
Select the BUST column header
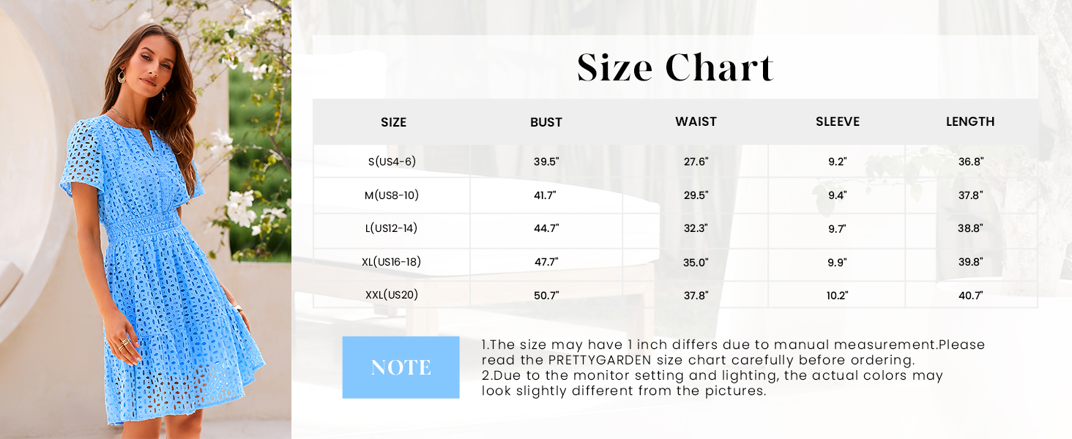546,122
